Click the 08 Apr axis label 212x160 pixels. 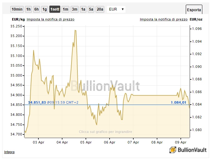pos(157,142)
